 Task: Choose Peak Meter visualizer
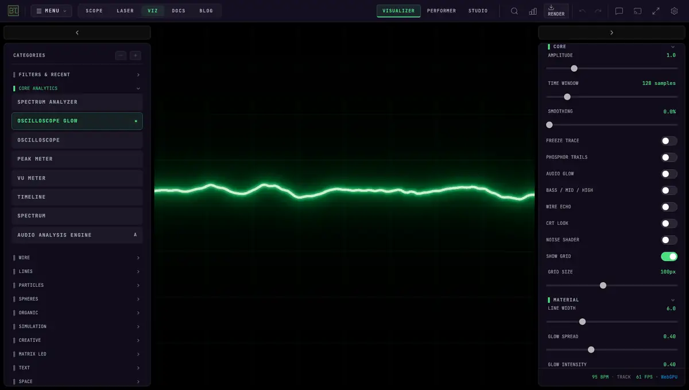click(x=77, y=159)
